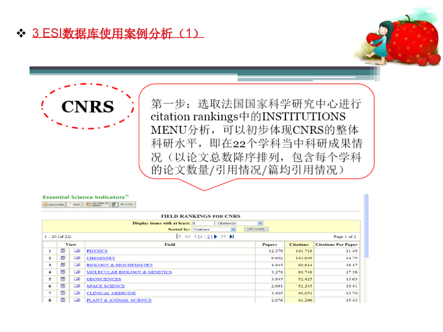This screenshot has width=443, height=332.
Task: Click the strawberry girl illustration
Action: 398,37
